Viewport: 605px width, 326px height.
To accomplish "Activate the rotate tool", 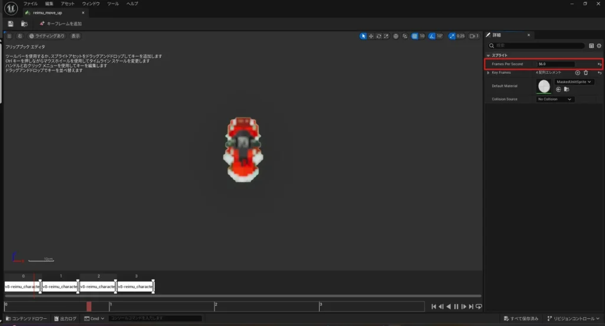I will pyautogui.click(x=379, y=36).
